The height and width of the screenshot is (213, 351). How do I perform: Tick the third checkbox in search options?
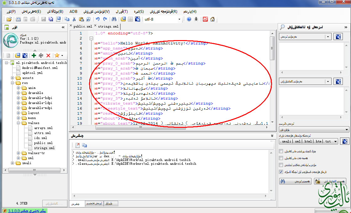tap(281, 165)
